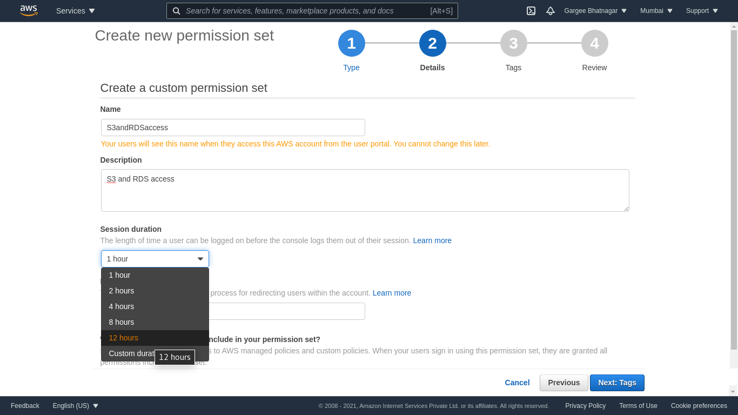Screen dimensions: 738x415
Task: Open the English (US) language selector
Action: pyautogui.click(x=76, y=406)
